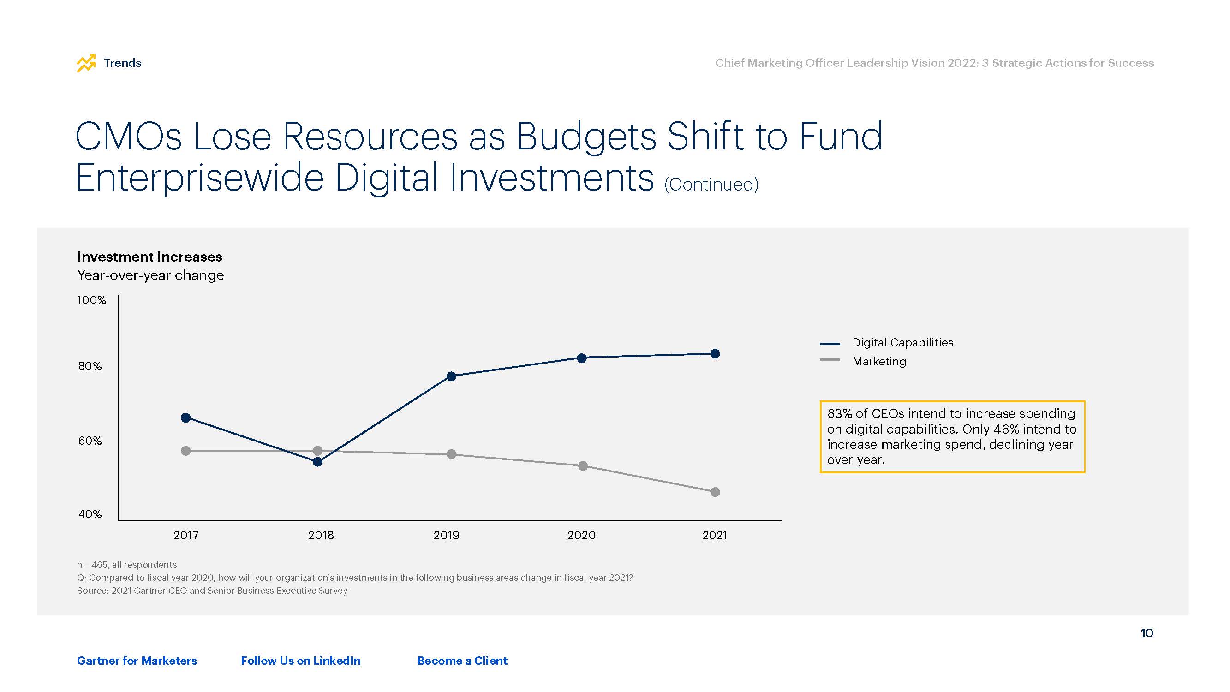Click the Marketing legend gray swatch
Image resolution: width=1230 pixels, height=692 pixels.
point(830,360)
